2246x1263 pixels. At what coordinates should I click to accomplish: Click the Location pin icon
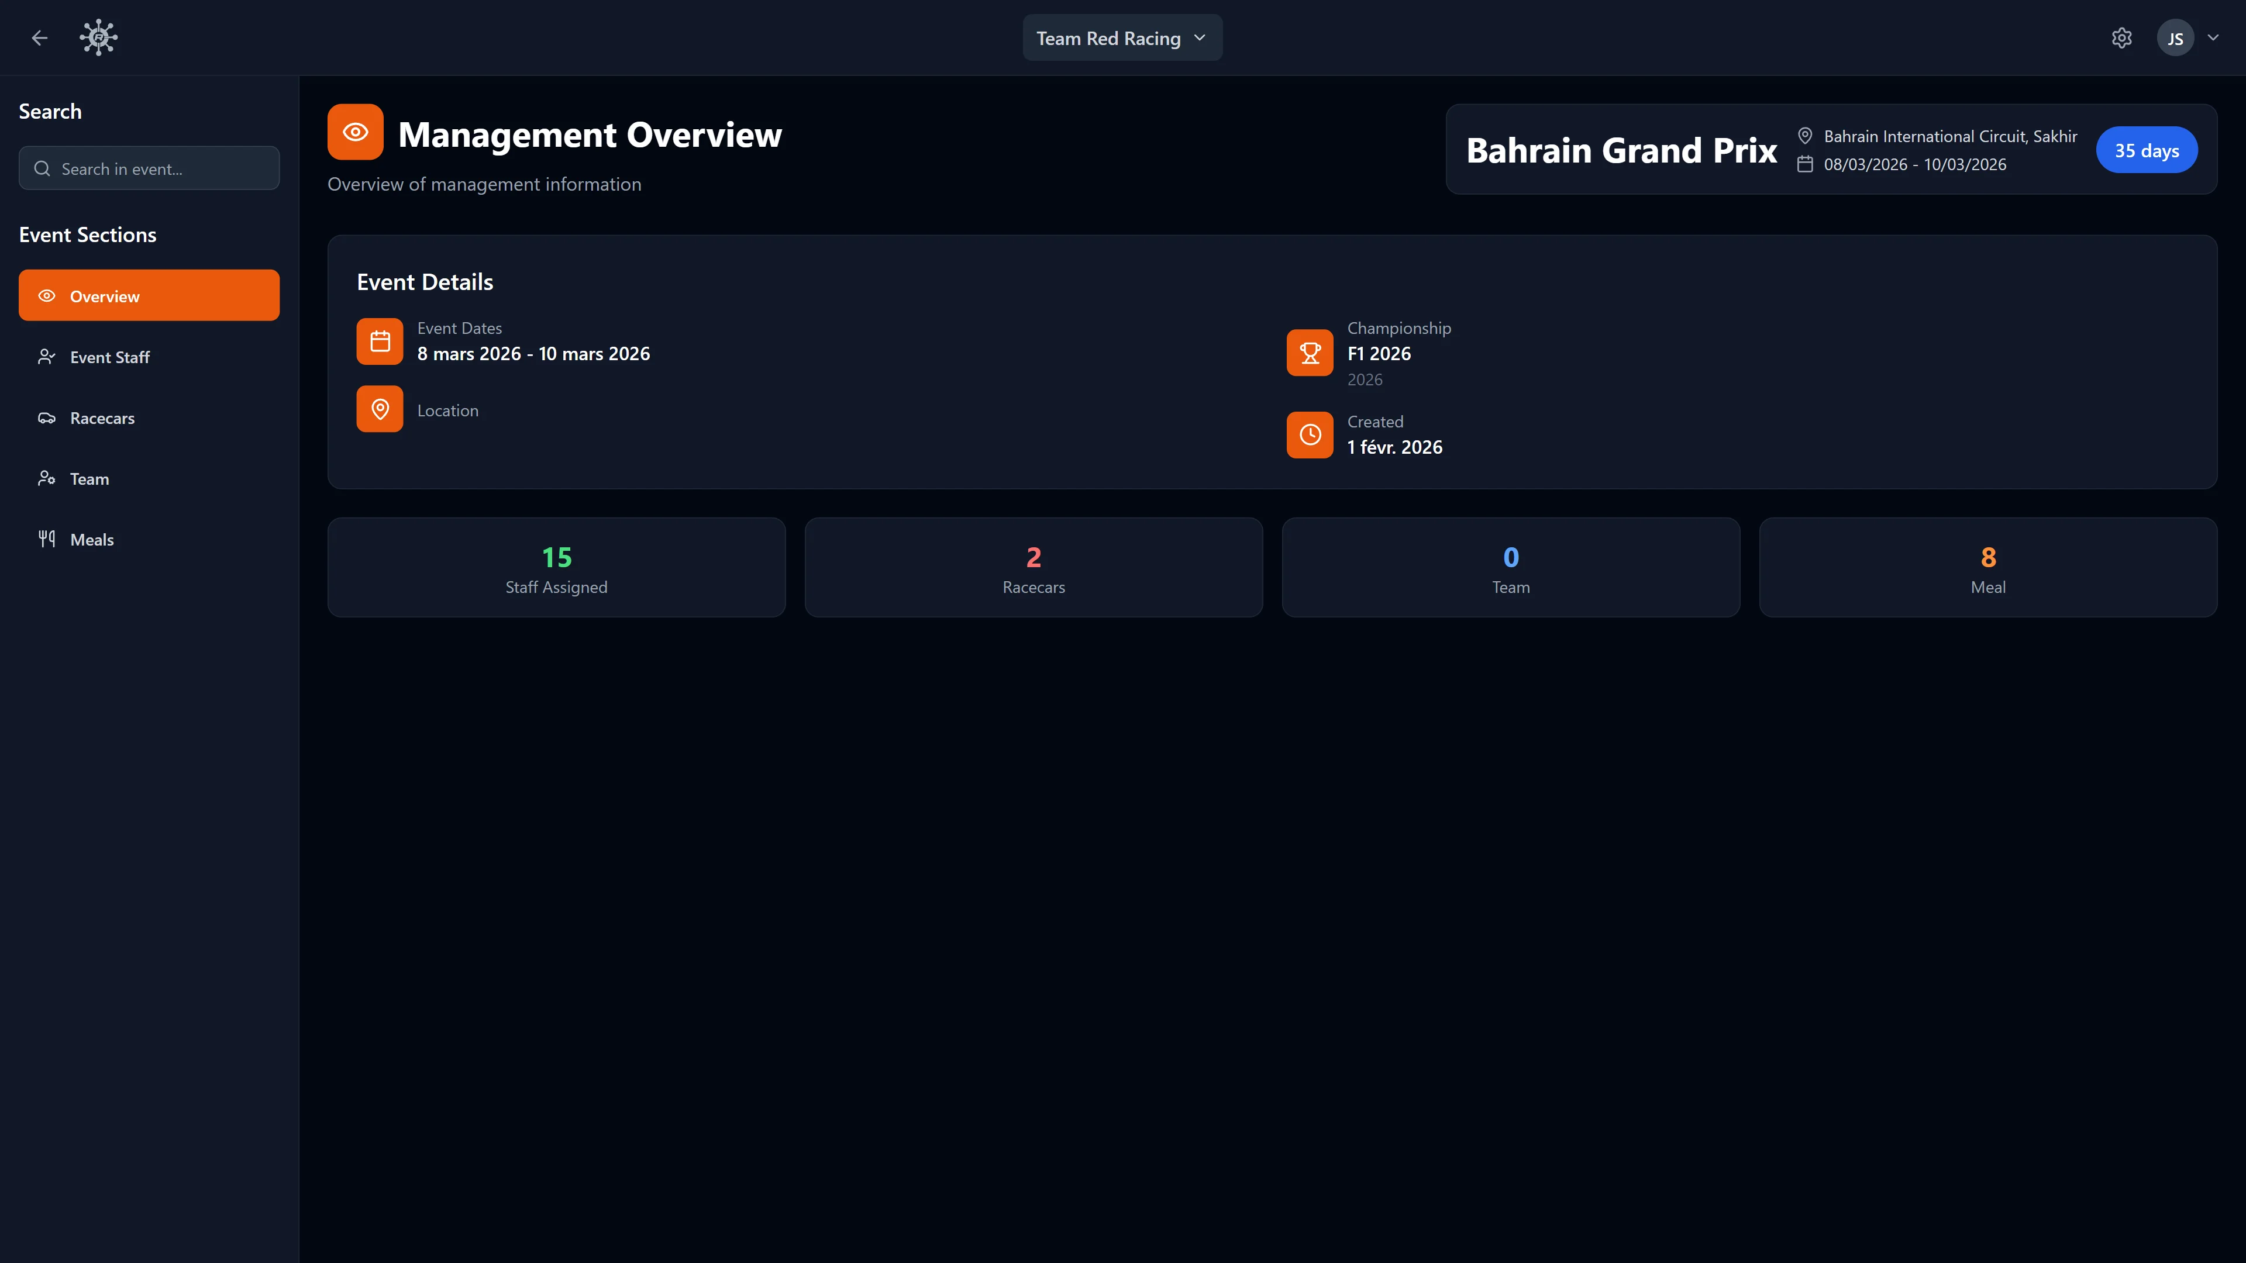coord(379,408)
